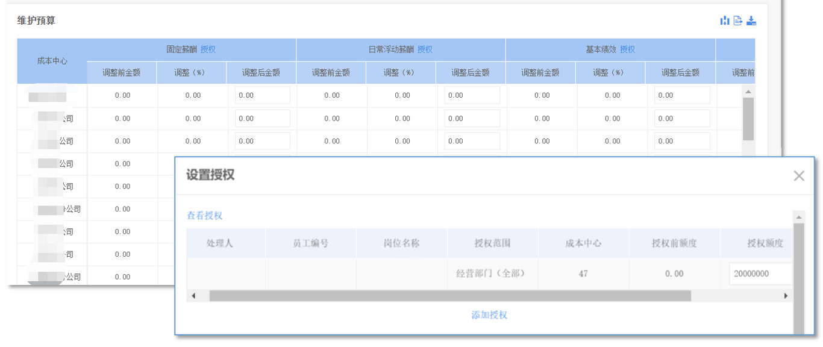Click first row 基本绩效 调整后金额 input
823x347 pixels.
click(682, 95)
